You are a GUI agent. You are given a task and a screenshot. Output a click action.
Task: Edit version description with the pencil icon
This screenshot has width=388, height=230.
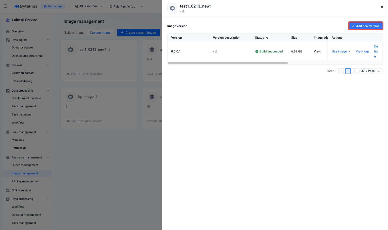point(216,51)
